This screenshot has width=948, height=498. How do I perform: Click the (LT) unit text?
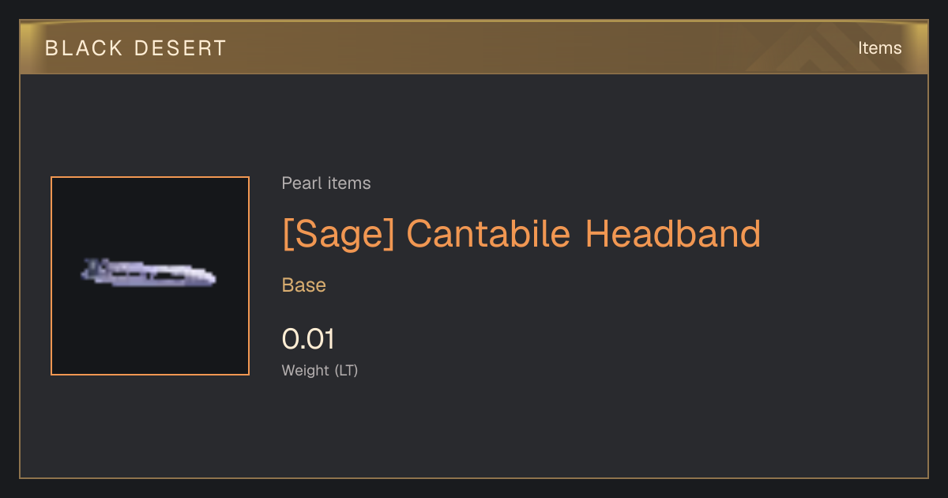(x=346, y=370)
